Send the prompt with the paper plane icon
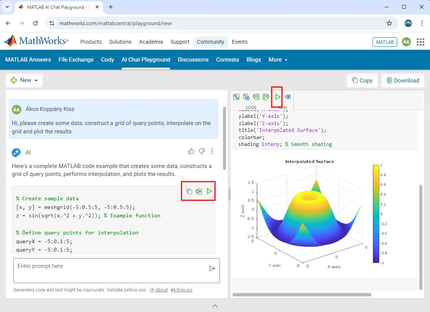Image resolution: width=430 pixels, height=312 pixels. point(212,268)
